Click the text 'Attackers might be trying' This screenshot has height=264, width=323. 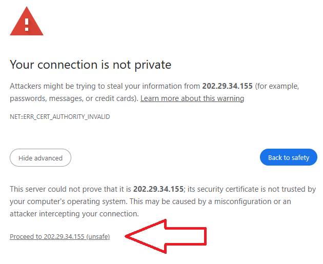pyautogui.click(x=51, y=86)
